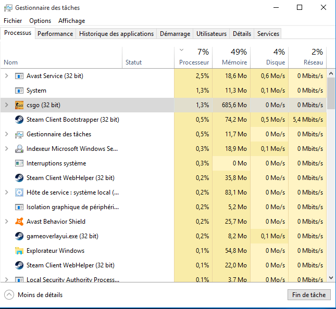Expand the csgo process row

(x=7, y=105)
